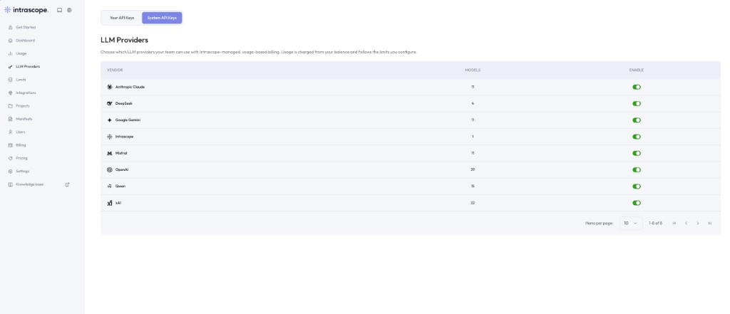The width and height of the screenshot is (730, 314).
Task: Click the Google Gemini star logo
Action: coord(109,120)
